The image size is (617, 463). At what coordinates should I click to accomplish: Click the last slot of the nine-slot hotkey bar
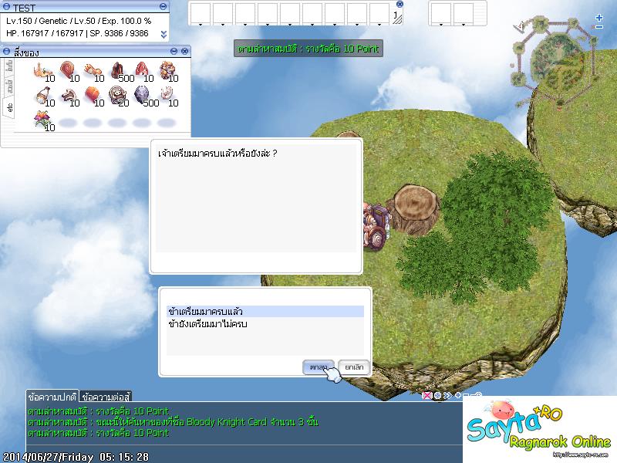pos(379,14)
